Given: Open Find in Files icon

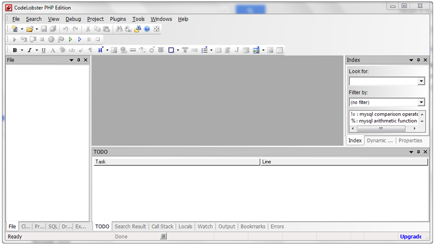Looking at the screenshot, I should (138, 29).
